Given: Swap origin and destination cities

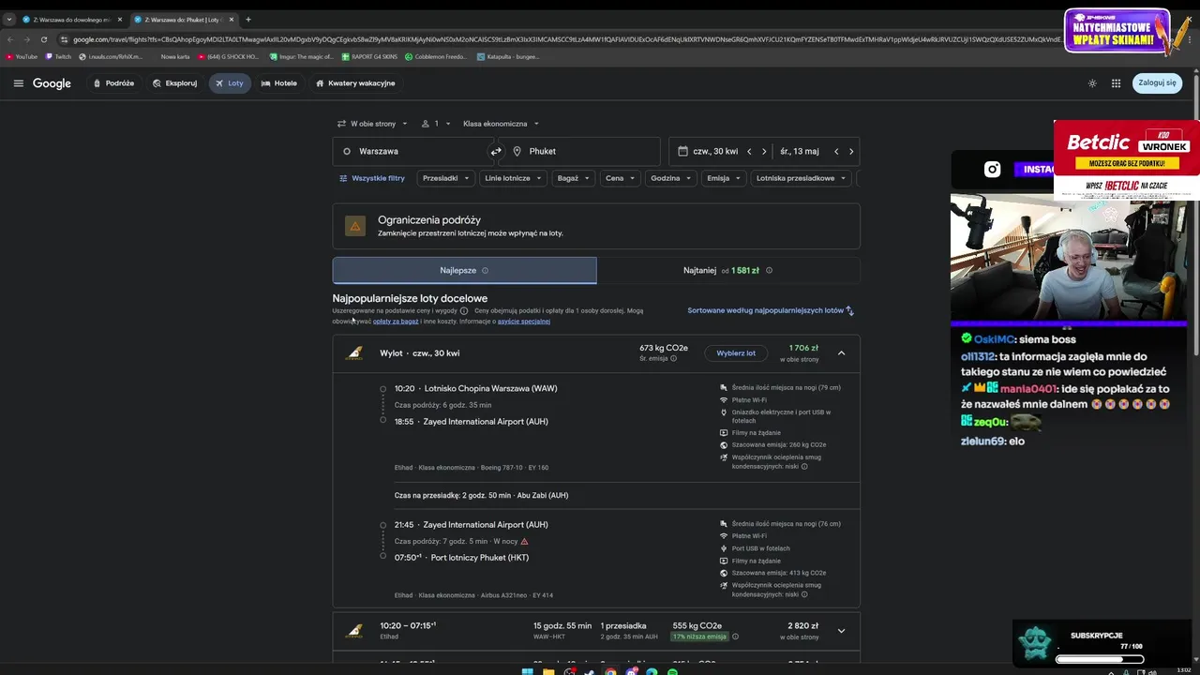Looking at the screenshot, I should [496, 151].
